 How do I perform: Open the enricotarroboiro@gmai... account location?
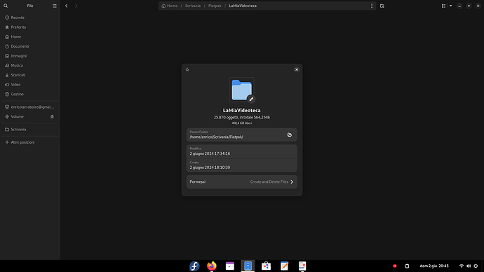coord(30,107)
